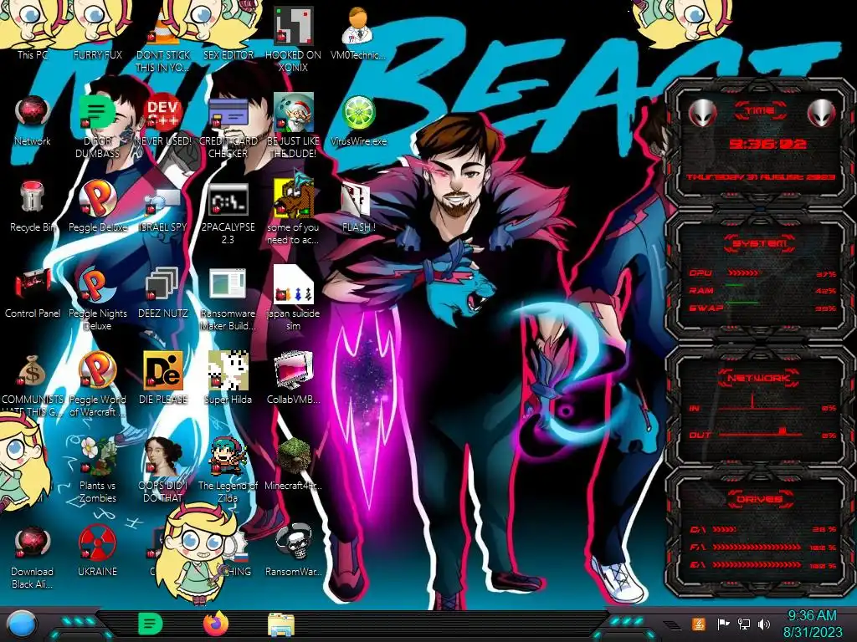Screen dimensions: 857x642
Task: Click the CPU usage row in SYSTEM widget
Action: (x=763, y=273)
